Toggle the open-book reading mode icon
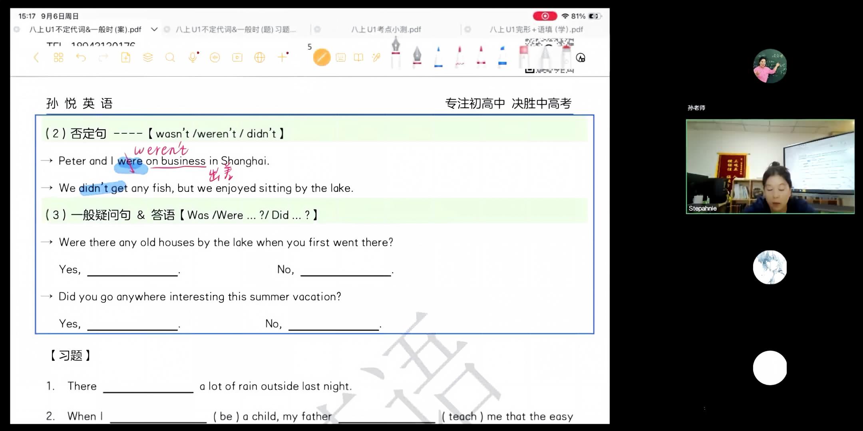 359,58
